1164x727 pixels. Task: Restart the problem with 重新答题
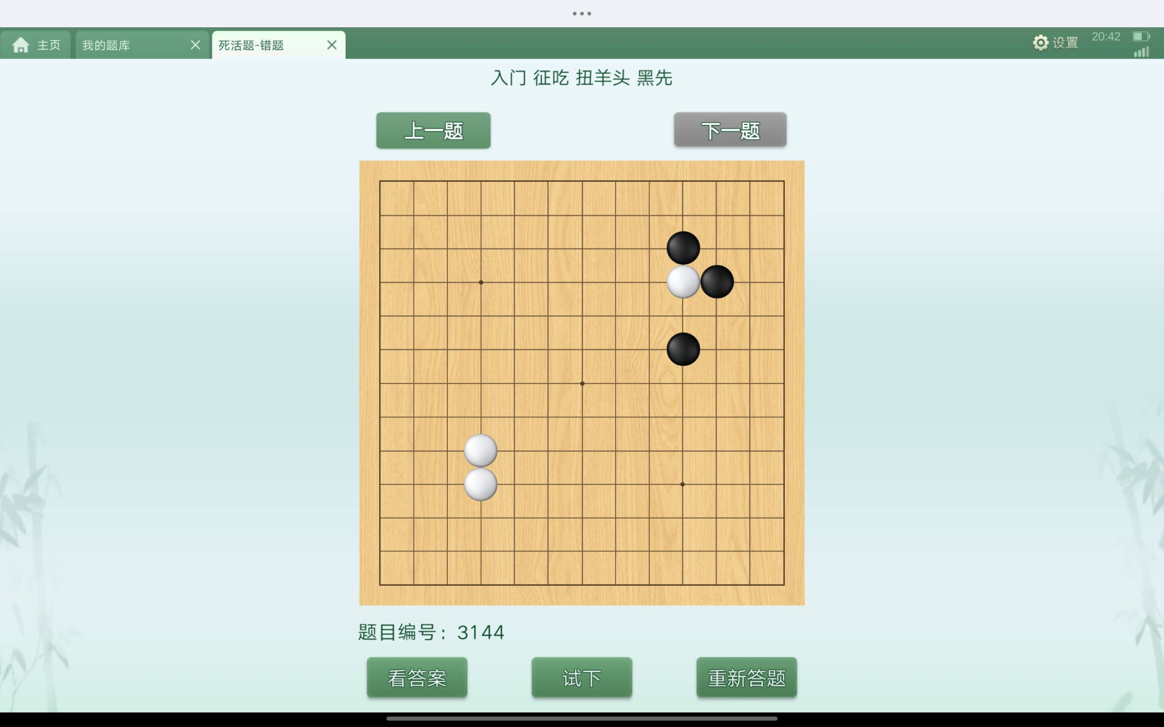[746, 678]
